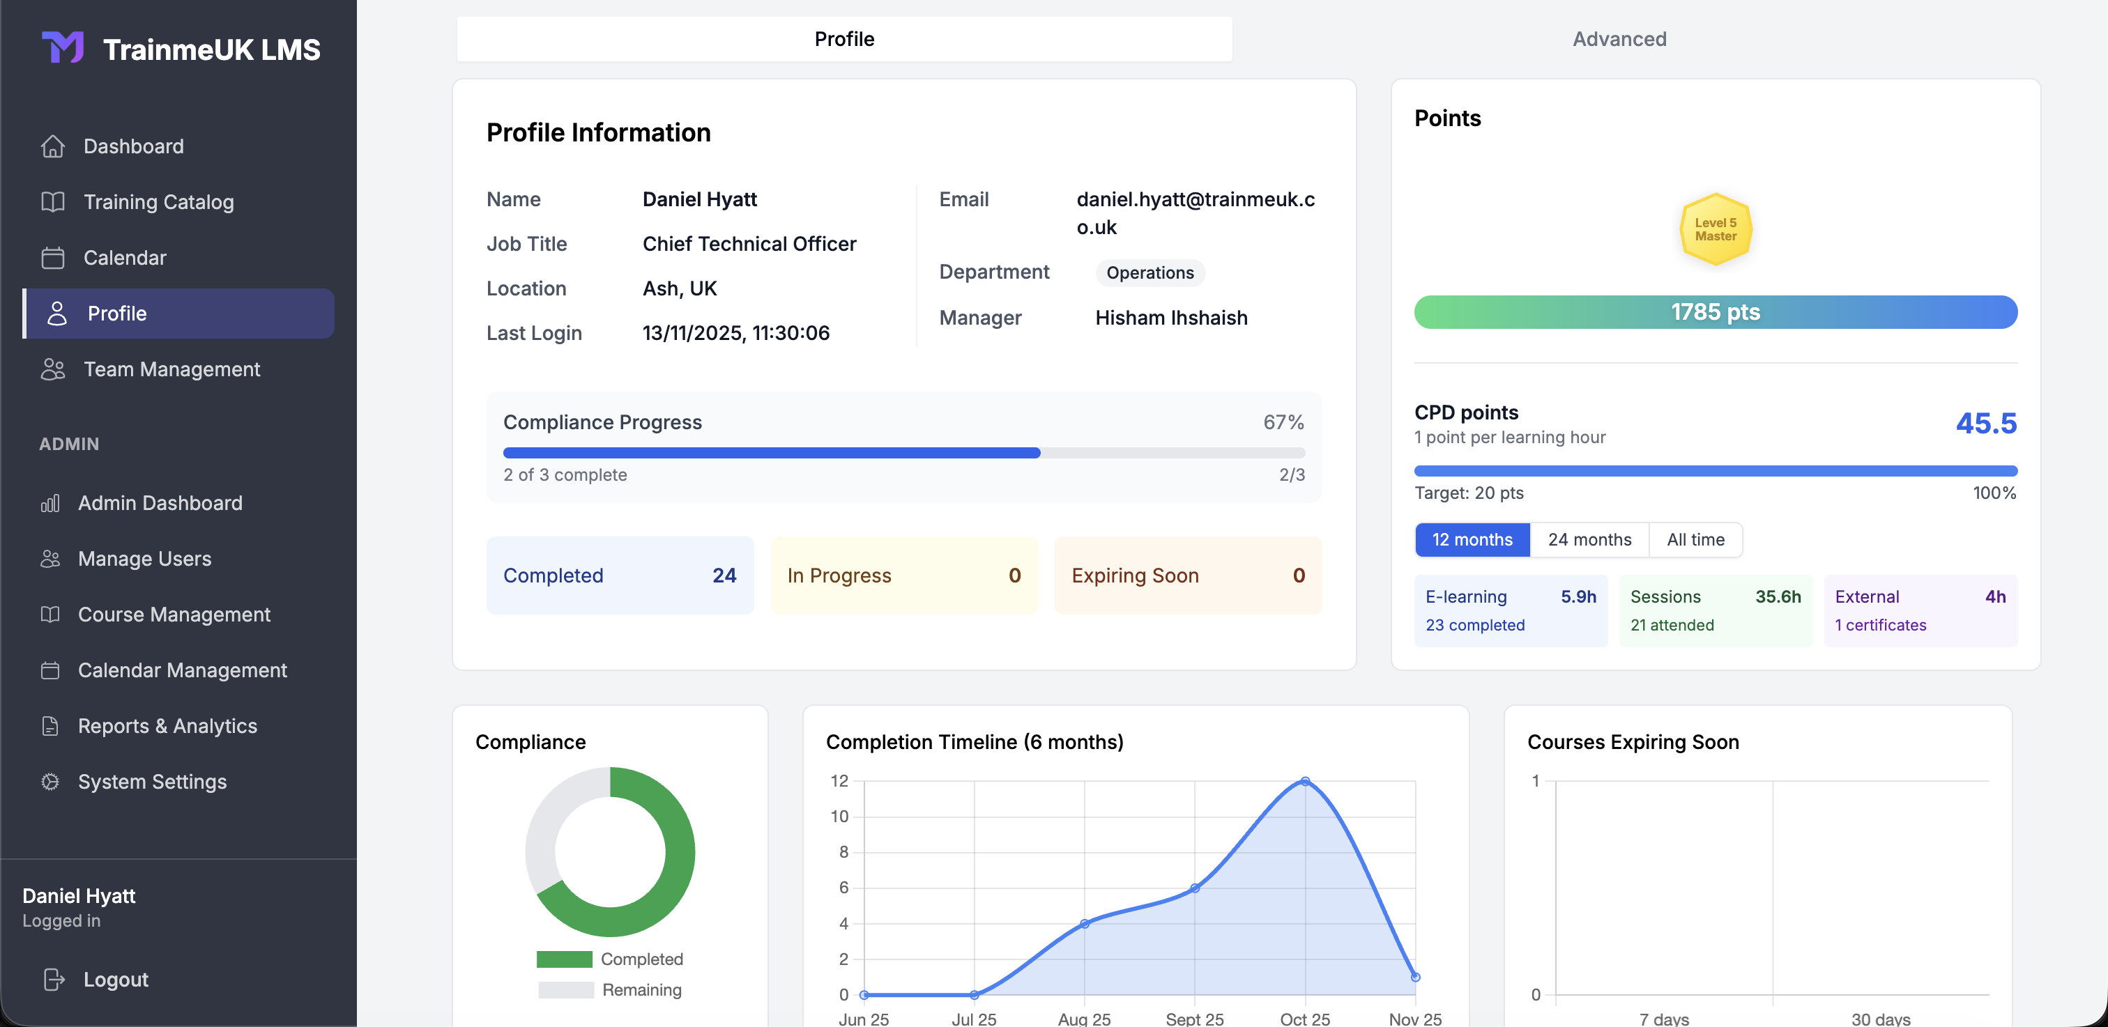Click the Compliance Progress bar
The image size is (2108, 1027).
(x=903, y=451)
